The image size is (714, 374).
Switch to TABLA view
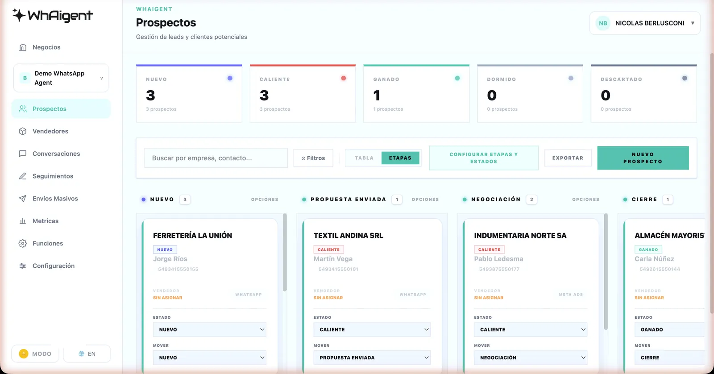point(364,158)
